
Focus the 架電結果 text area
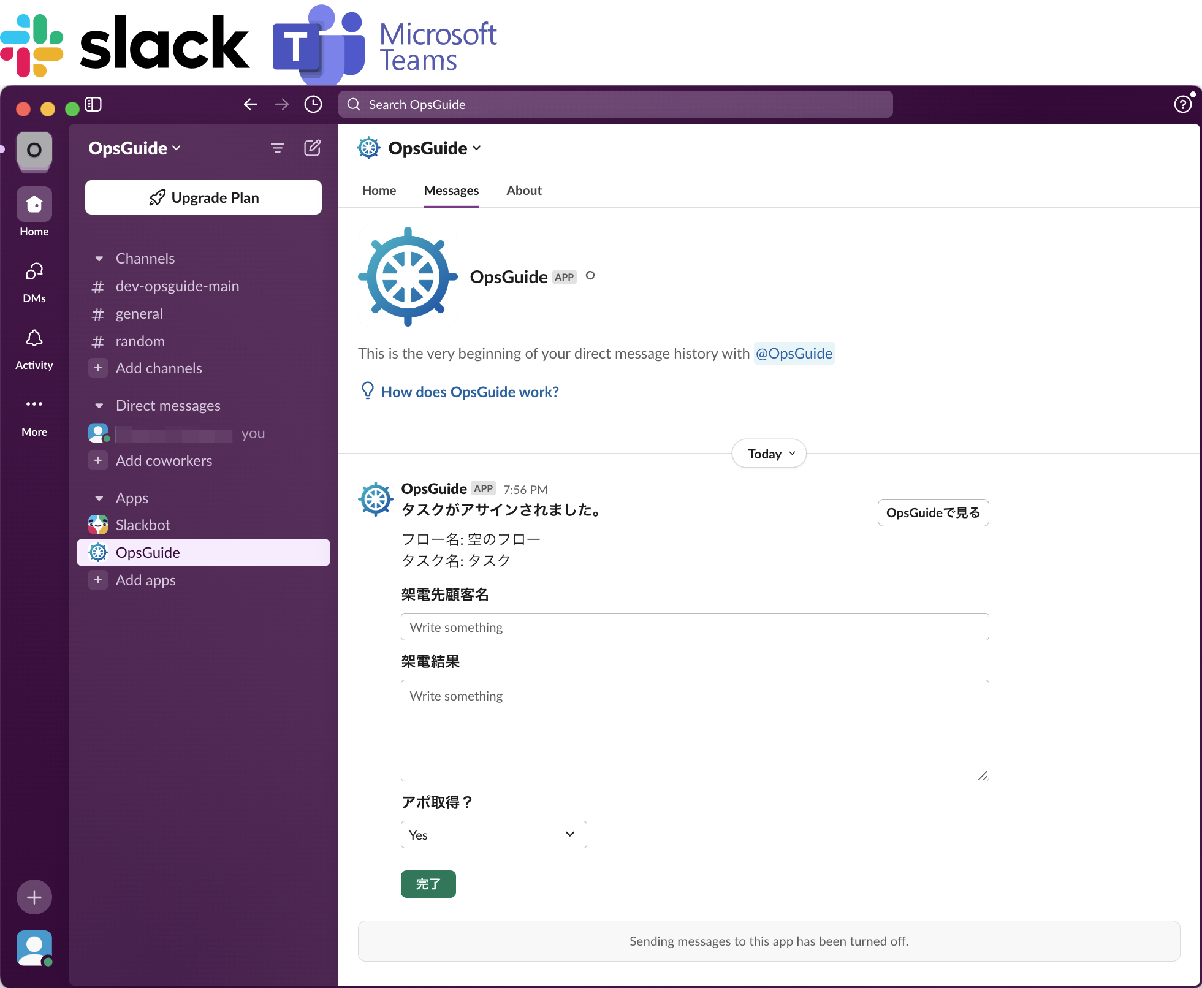[x=694, y=731]
